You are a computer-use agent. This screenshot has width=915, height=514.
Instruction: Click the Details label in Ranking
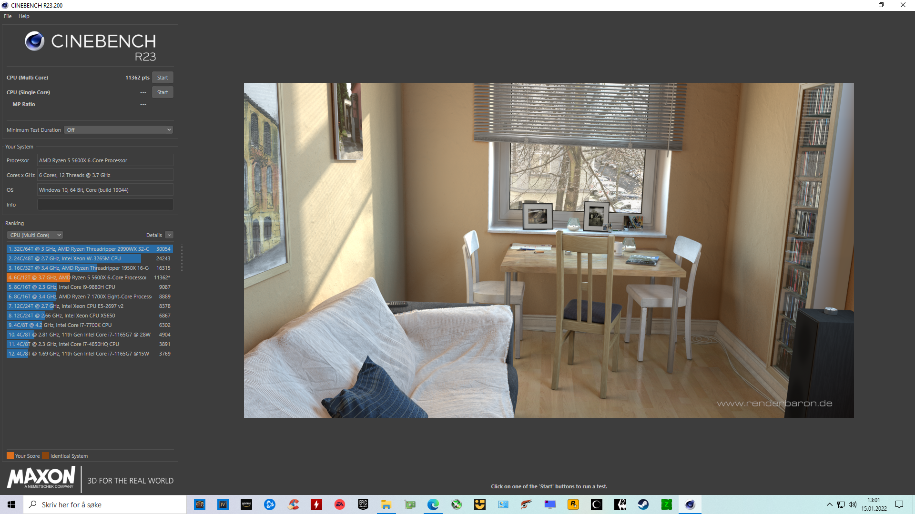(x=154, y=235)
